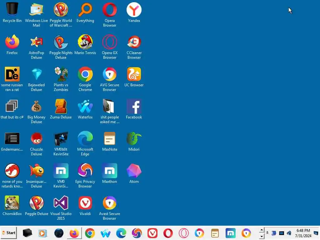Click the Start button
320x240 pixels.
9,233
